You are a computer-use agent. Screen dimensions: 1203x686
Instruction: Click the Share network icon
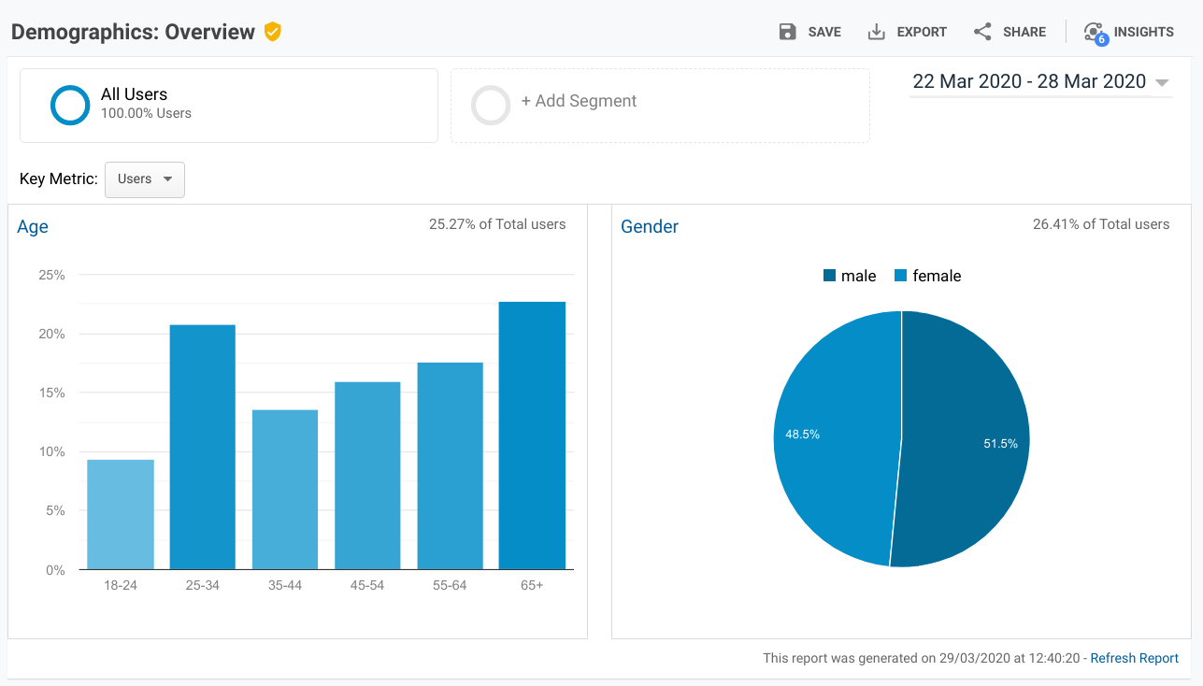point(982,32)
